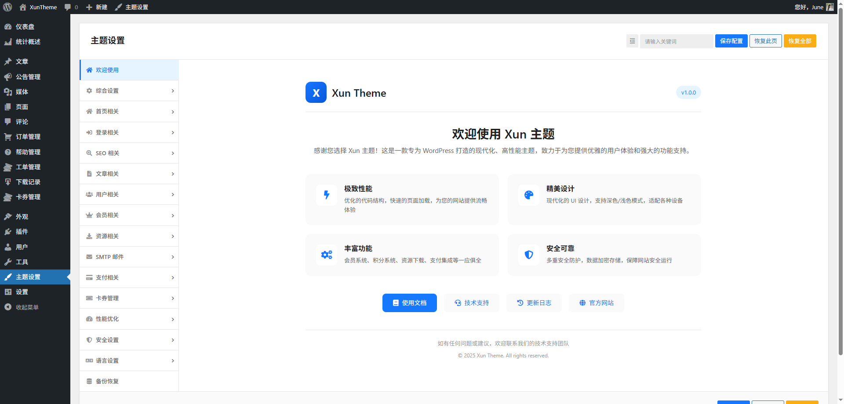Expand the 综合设置 section
The image size is (844, 404).
(x=129, y=91)
